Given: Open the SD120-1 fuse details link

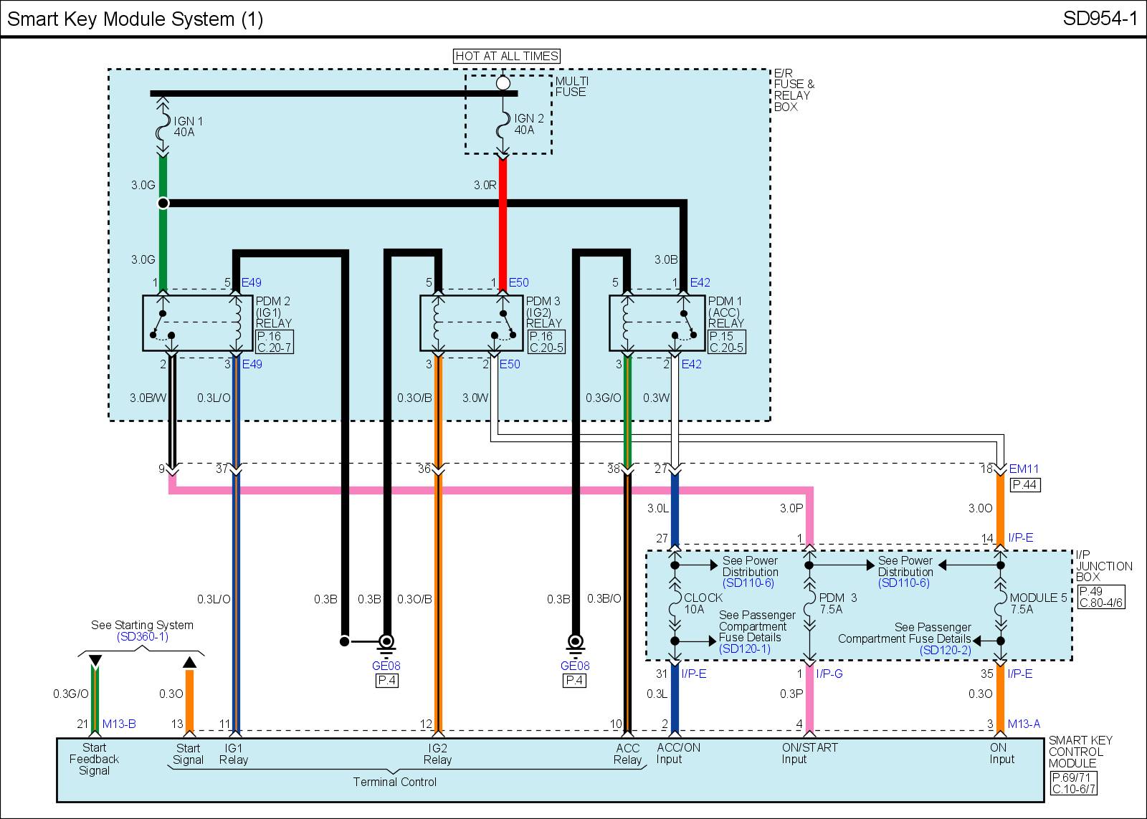Looking at the screenshot, I should [746, 648].
